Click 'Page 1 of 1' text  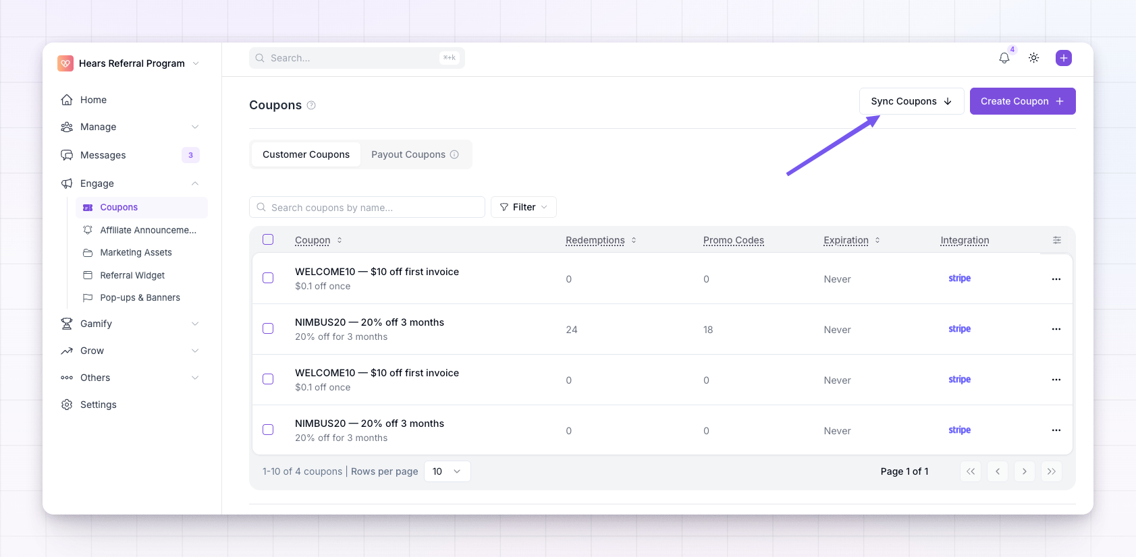[904, 471]
